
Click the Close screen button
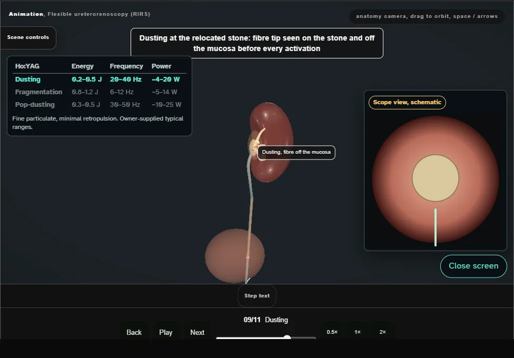(473, 266)
